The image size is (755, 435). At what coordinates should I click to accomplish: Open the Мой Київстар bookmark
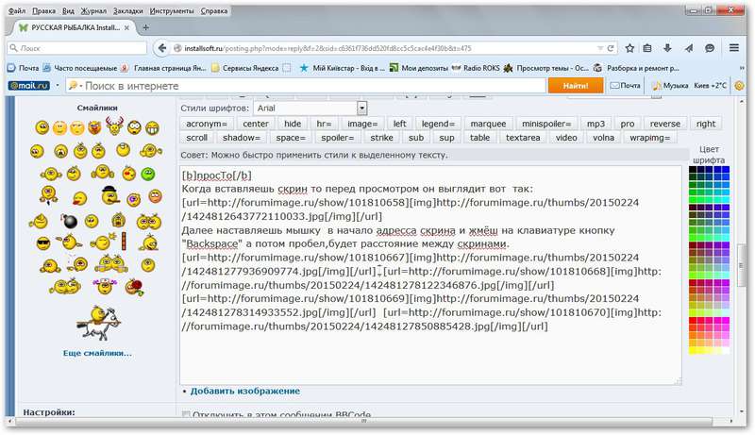pyautogui.click(x=342, y=68)
